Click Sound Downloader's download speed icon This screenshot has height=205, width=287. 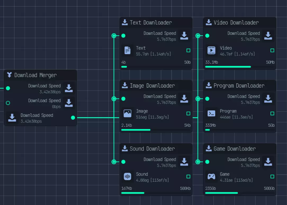184,162
